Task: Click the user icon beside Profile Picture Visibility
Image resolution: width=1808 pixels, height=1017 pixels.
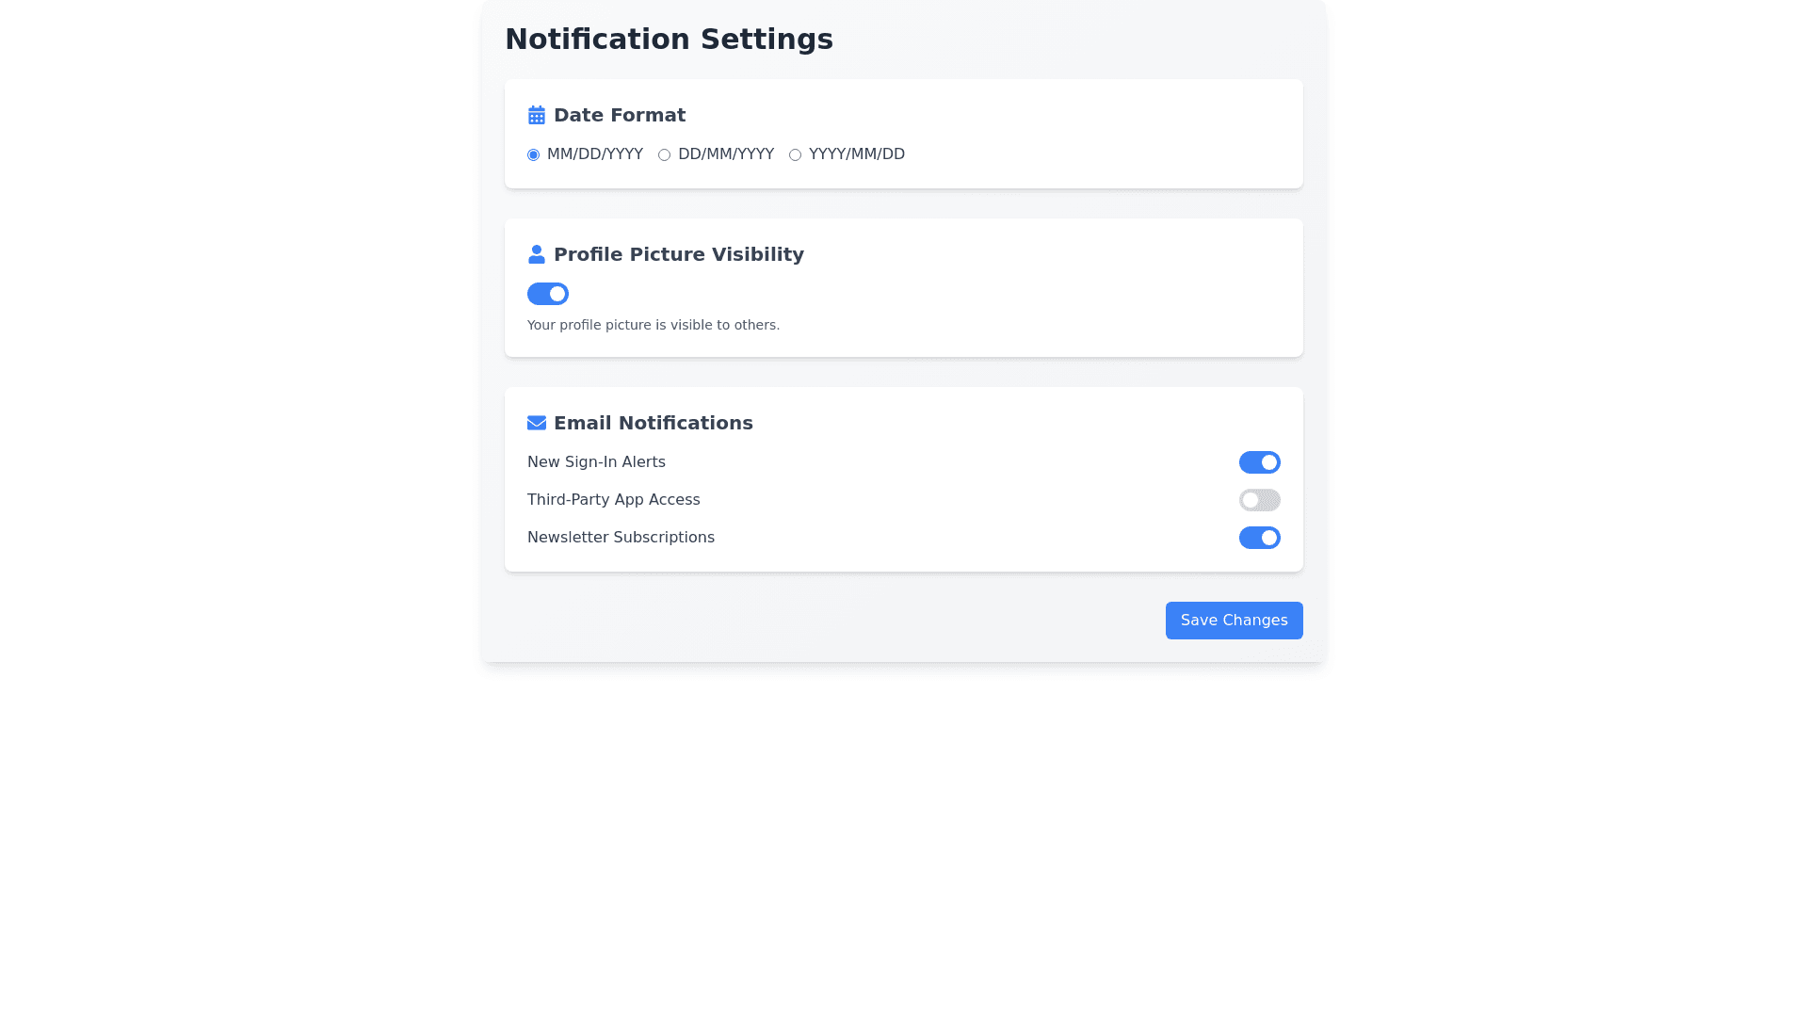Action: [537, 254]
